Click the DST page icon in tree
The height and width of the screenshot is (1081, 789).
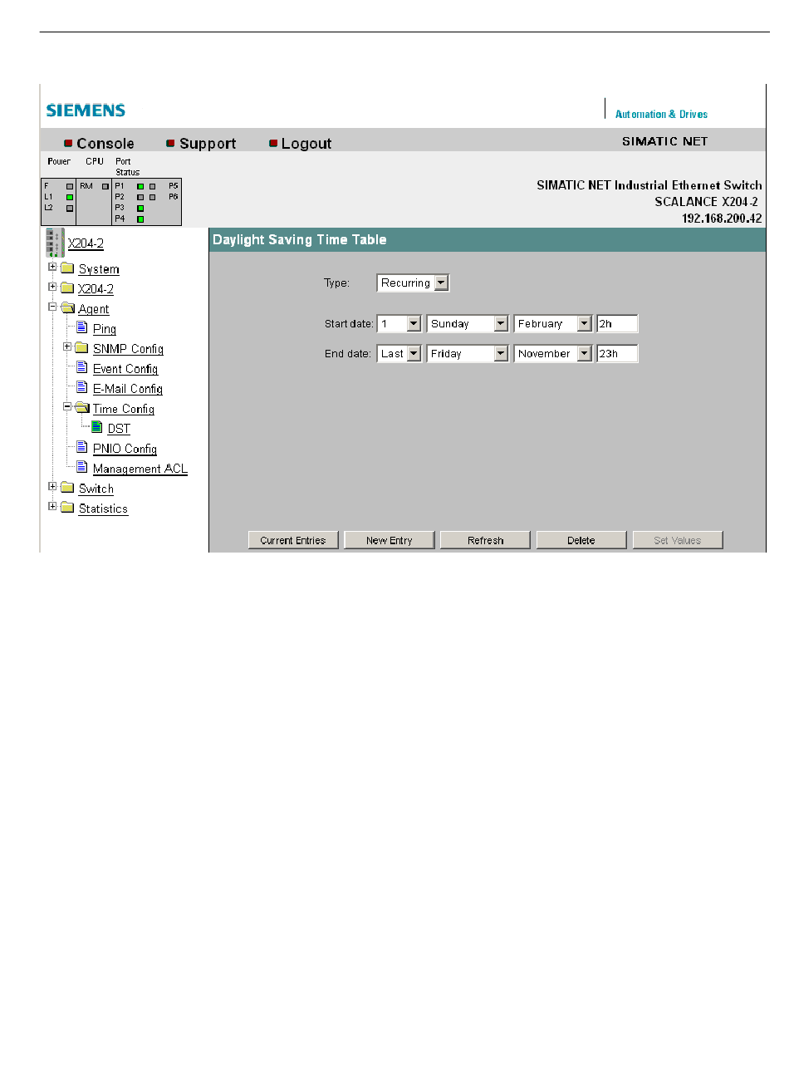[x=97, y=427]
